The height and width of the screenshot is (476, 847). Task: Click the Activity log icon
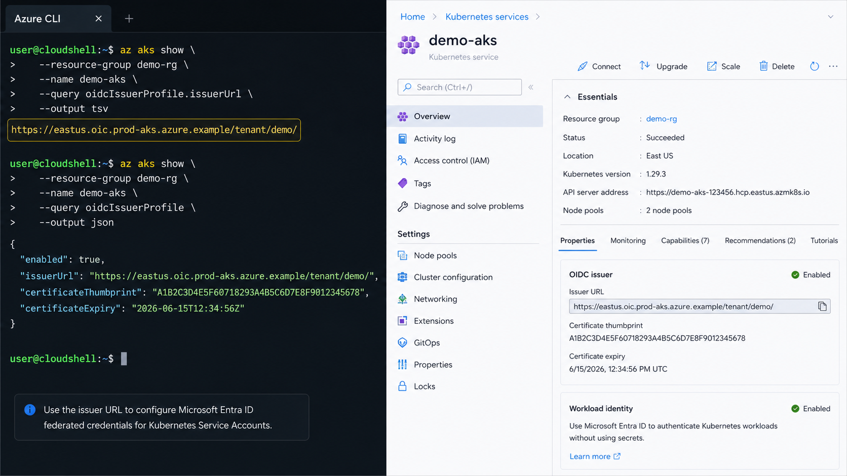click(403, 139)
